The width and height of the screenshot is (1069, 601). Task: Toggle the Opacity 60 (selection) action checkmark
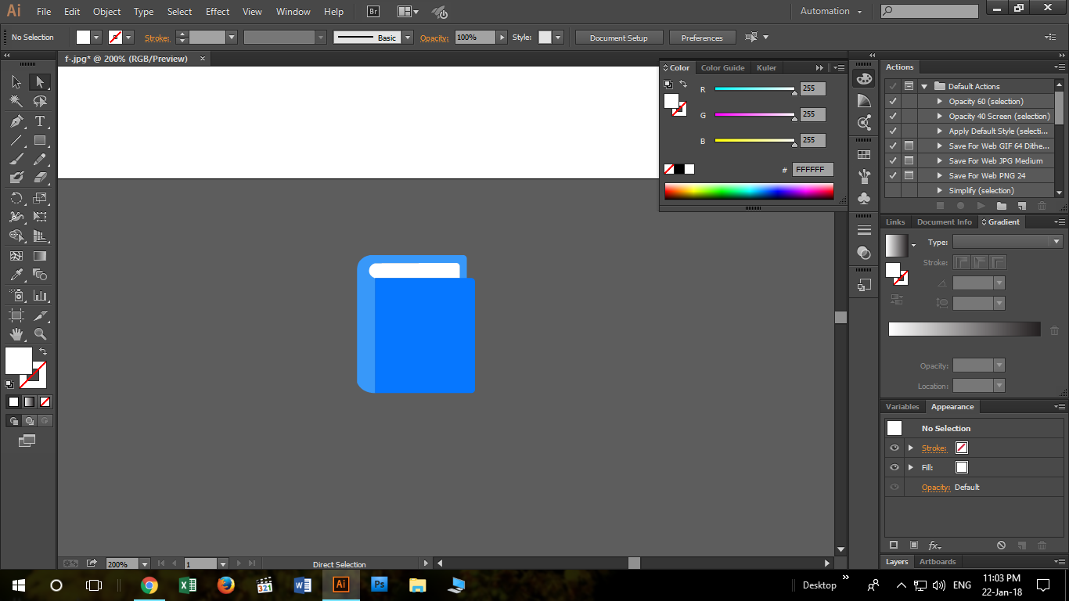[x=893, y=102]
